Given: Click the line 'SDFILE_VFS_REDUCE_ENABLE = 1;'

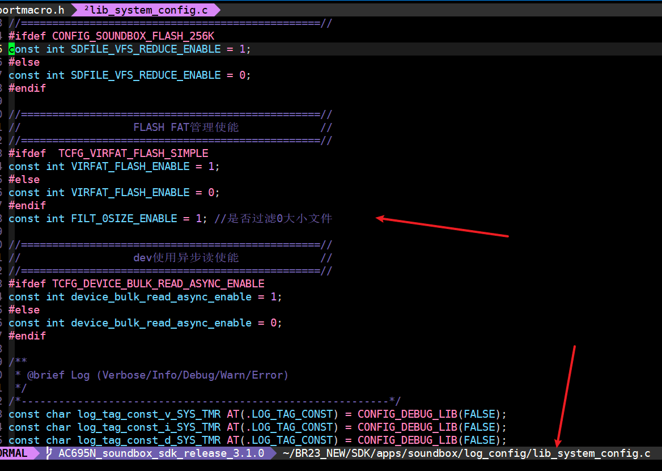Looking at the screenshot, I should click(130, 49).
